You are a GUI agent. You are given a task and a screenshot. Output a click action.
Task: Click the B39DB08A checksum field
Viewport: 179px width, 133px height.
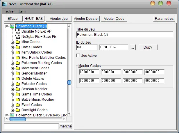pos(114,47)
